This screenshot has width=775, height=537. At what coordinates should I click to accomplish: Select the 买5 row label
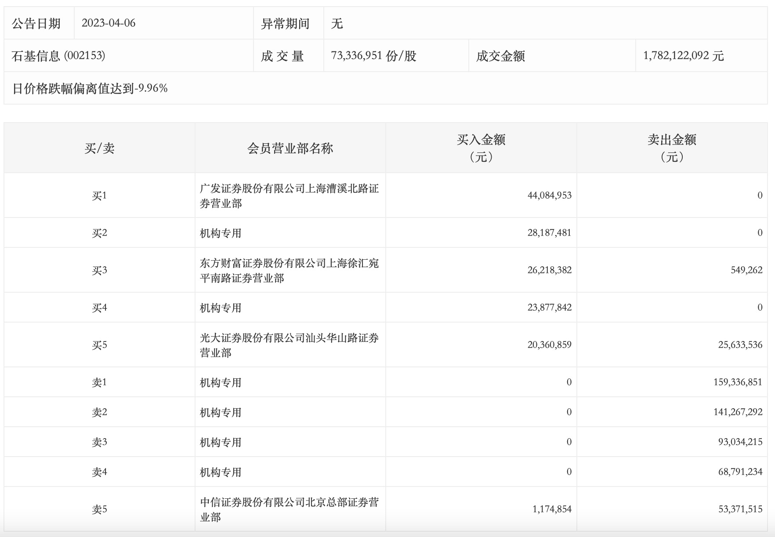99,345
